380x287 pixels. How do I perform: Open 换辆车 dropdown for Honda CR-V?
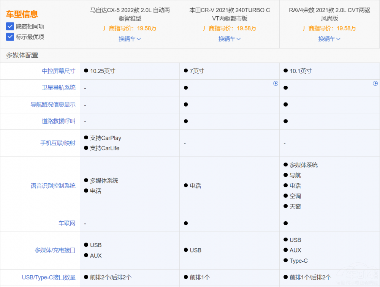click(230, 39)
